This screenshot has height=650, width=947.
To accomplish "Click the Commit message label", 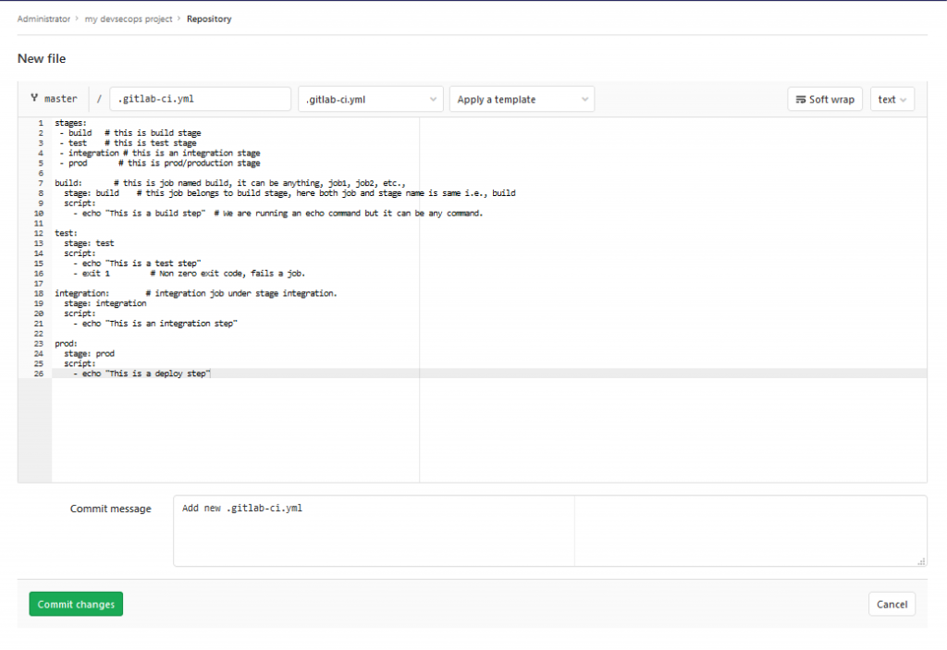I will point(110,509).
